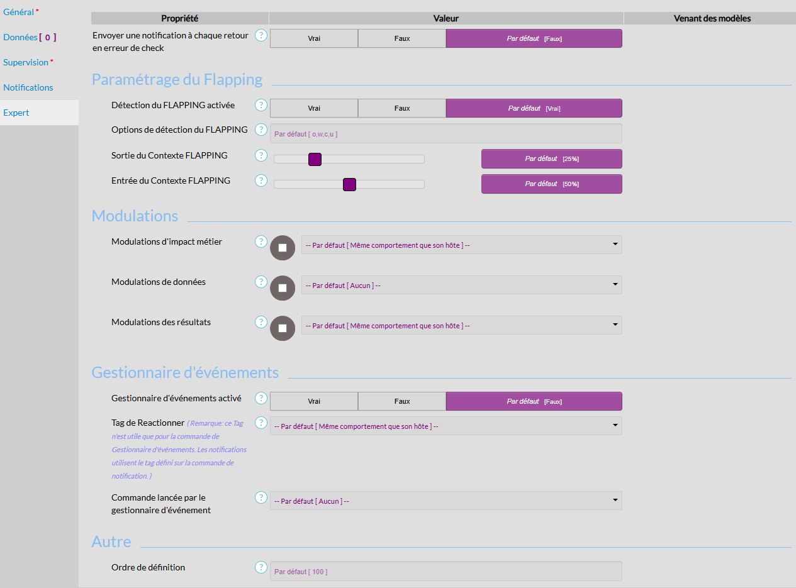Click round stop button beside Modulations des résultats

click(283, 328)
